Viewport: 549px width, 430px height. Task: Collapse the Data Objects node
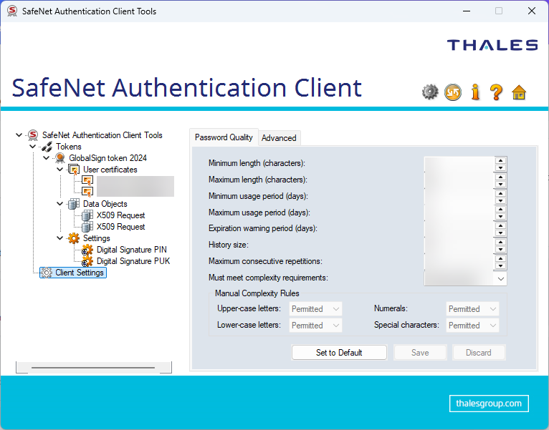pyautogui.click(x=60, y=204)
